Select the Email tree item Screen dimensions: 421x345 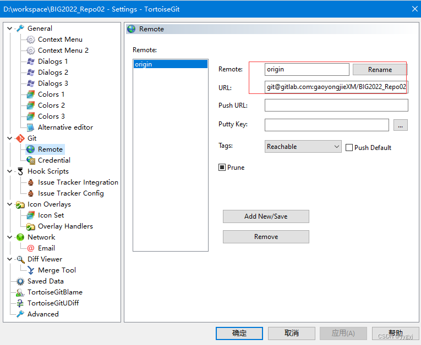(x=46, y=248)
